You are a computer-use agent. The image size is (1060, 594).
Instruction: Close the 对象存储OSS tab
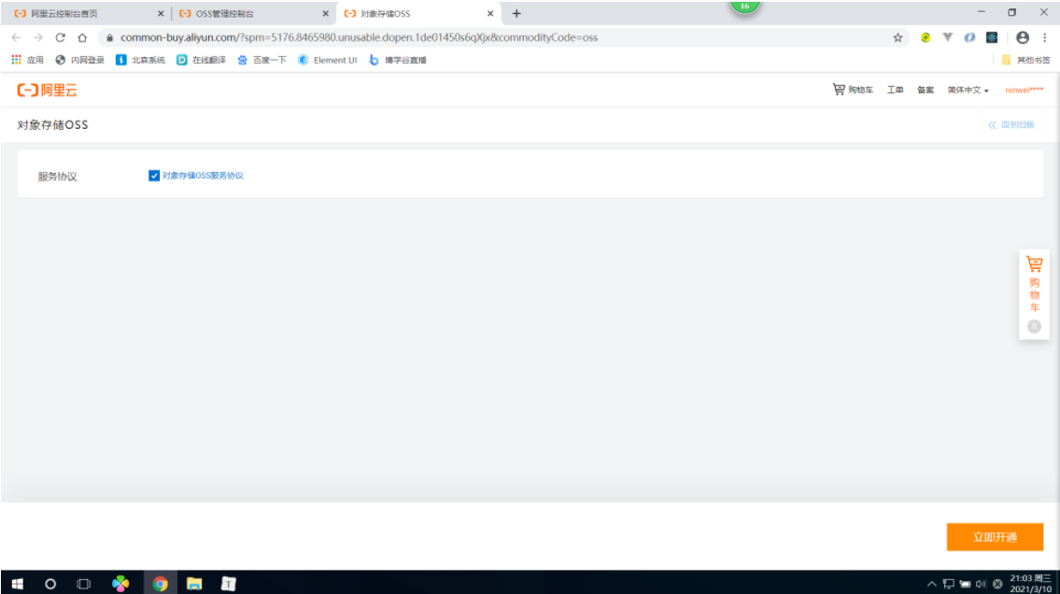(x=490, y=13)
